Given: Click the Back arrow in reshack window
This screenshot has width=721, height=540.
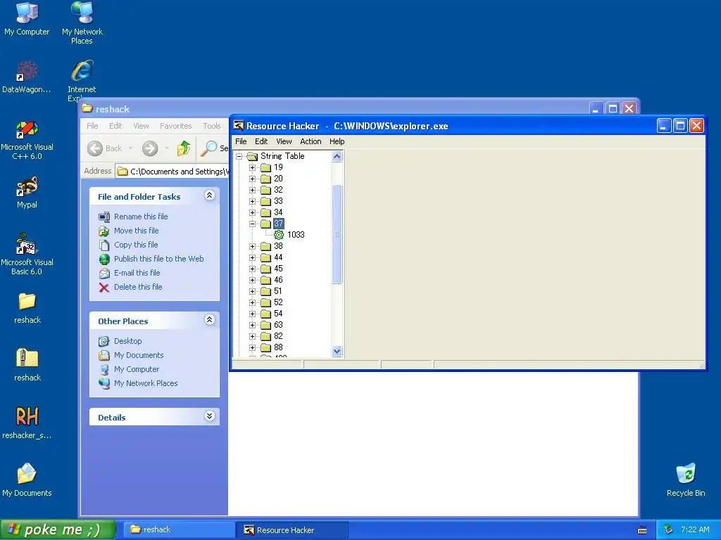Looking at the screenshot, I should click(95, 148).
